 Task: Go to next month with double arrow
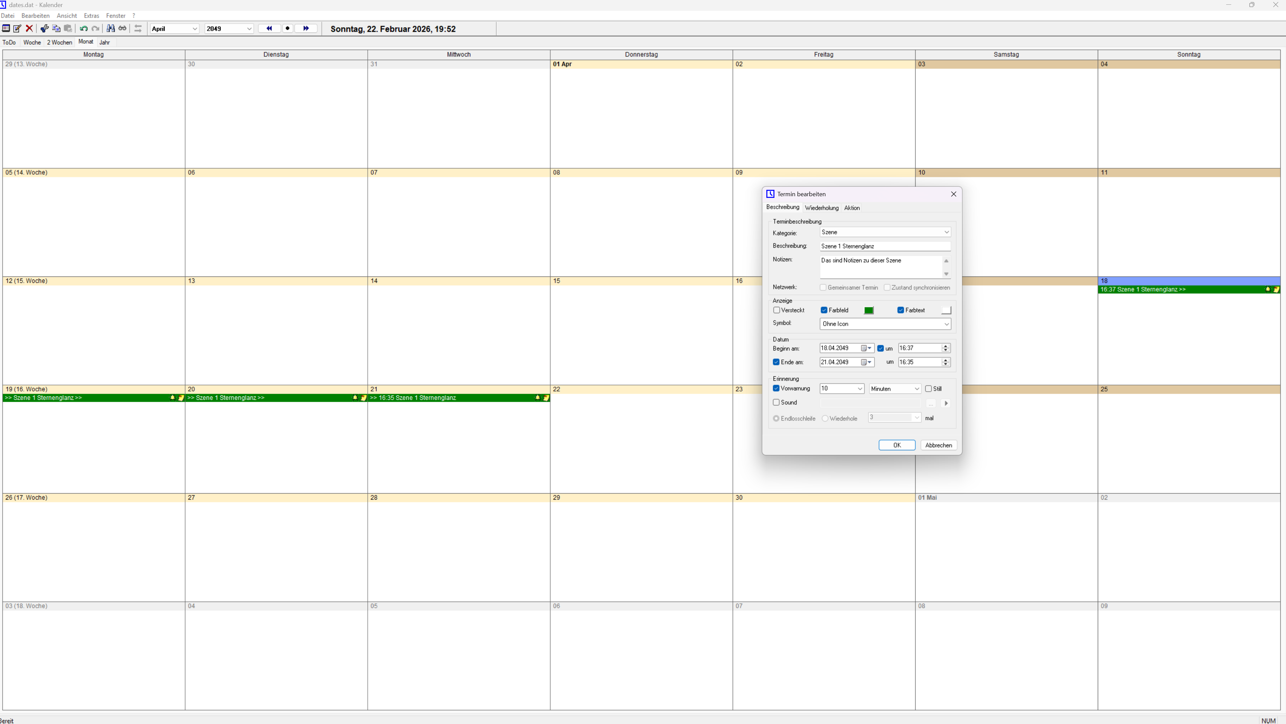click(306, 29)
